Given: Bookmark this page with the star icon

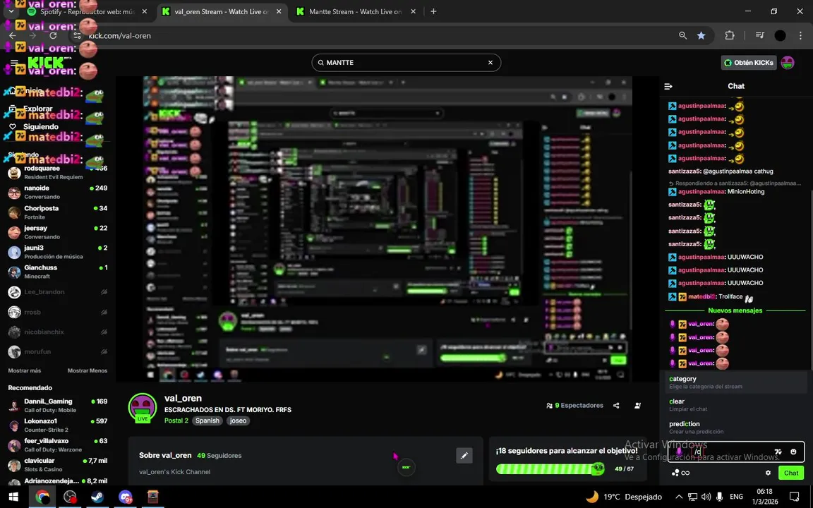Looking at the screenshot, I should [x=701, y=36].
